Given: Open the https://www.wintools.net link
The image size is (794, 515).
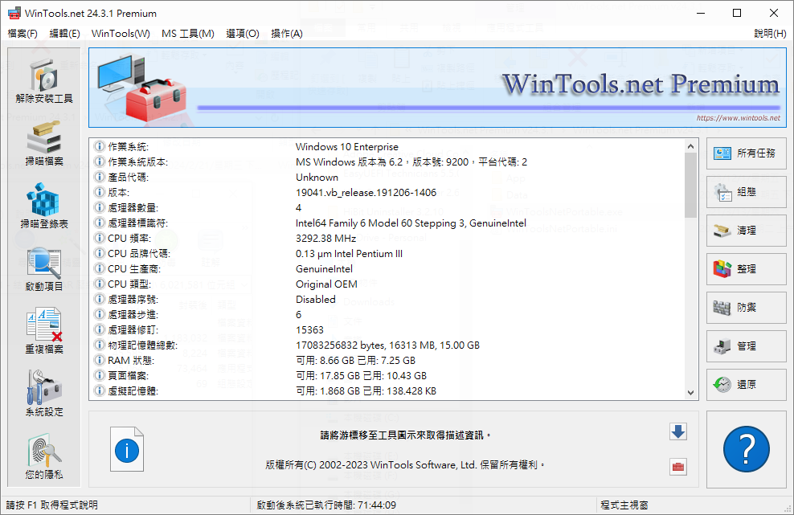Looking at the screenshot, I should (x=738, y=118).
